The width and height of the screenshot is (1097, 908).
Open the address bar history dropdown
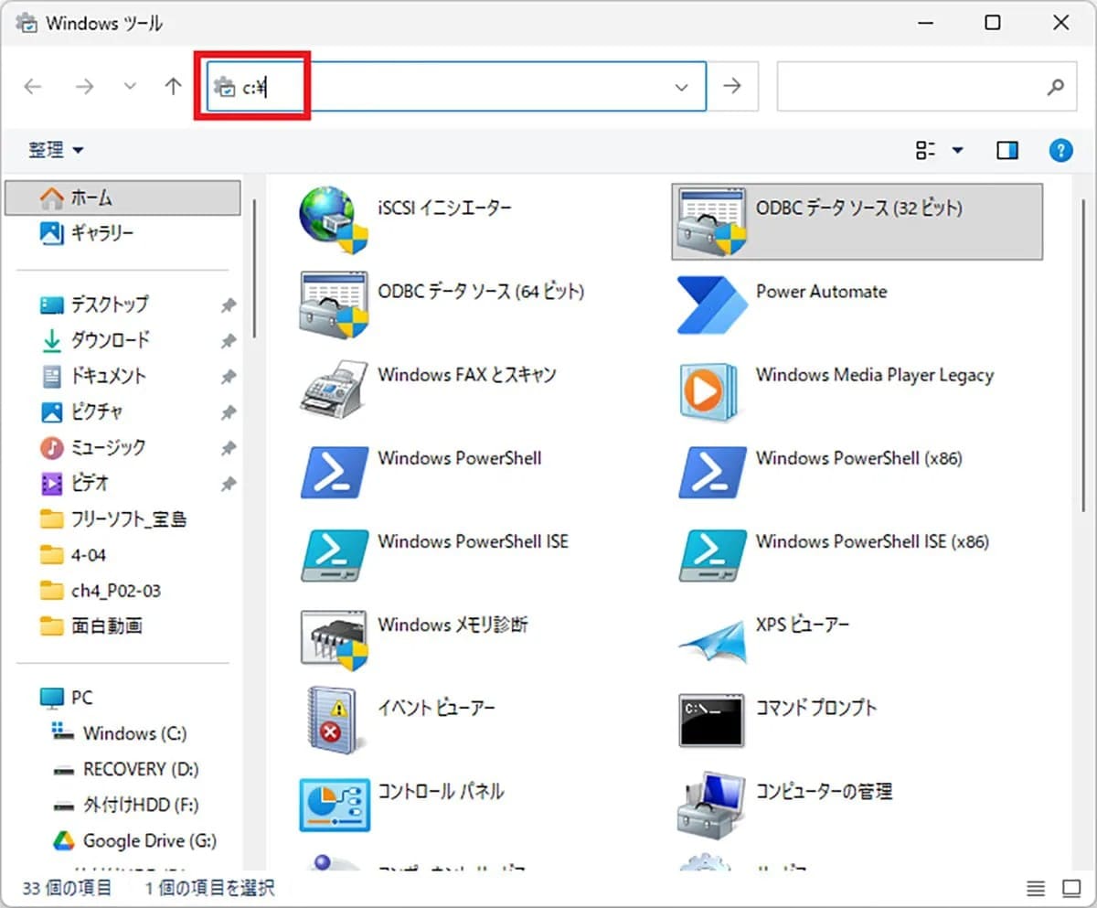pyautogui.click(x=681, y=86)
